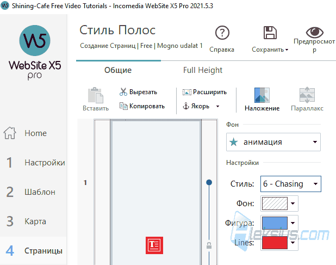Expand the Сохранить dropdown arrow

pyautogui.click(x=287, y=50)
